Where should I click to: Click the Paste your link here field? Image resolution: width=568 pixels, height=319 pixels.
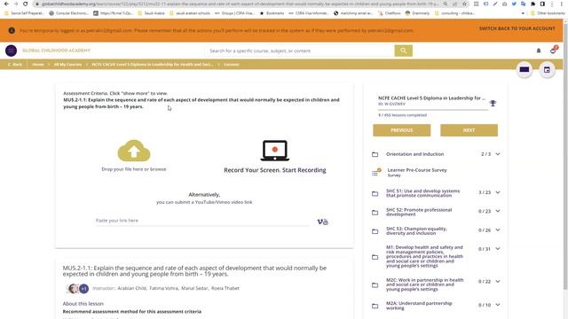[x=203, y=221]
